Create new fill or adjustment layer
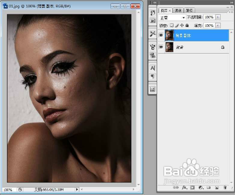235x195 pixels. 201,188
